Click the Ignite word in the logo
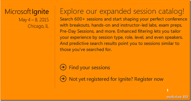 tap(40, 12)
